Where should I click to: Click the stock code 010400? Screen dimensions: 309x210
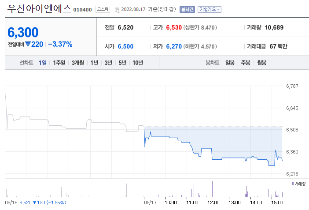click(x=82, y=10)
